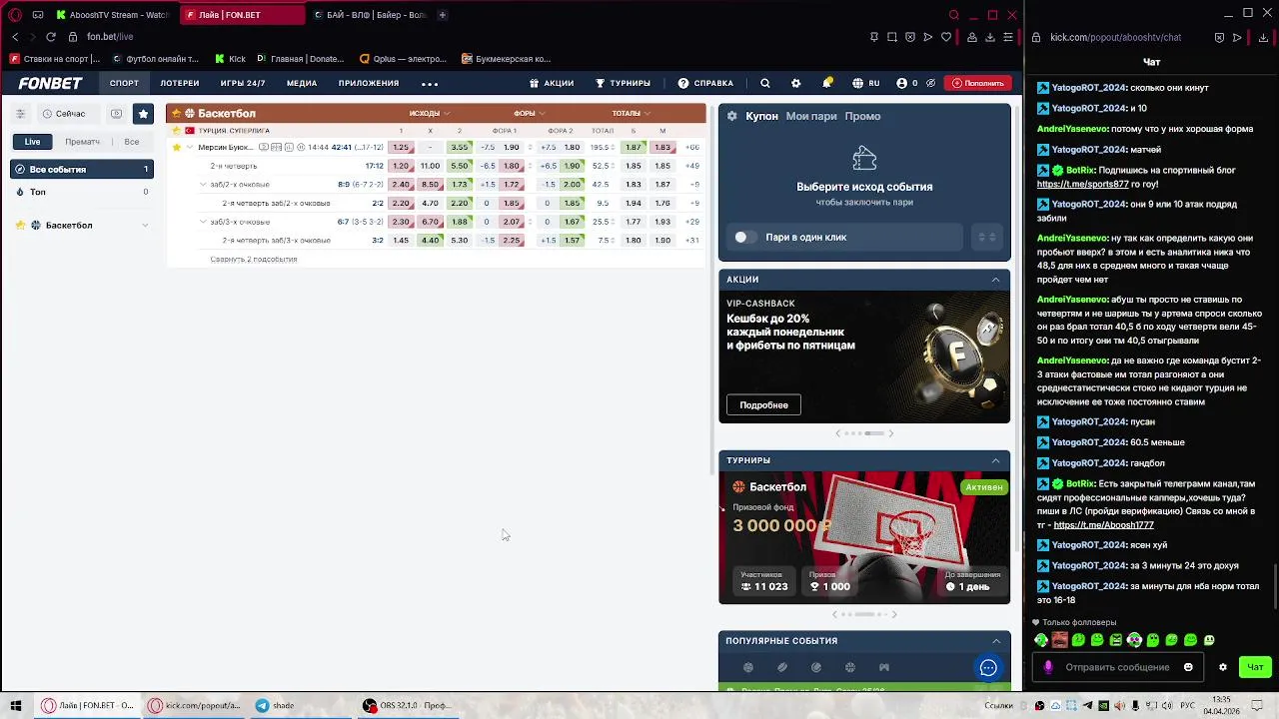Open coupon settings gear icon
The width and height of the screenshot is (1279, 719).
pos(731,116)
